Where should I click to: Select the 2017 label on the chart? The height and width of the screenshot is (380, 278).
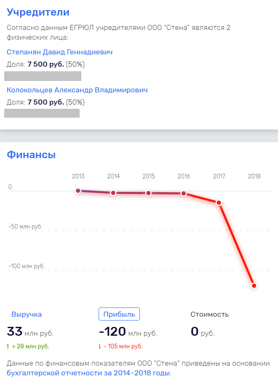(219, 176)
